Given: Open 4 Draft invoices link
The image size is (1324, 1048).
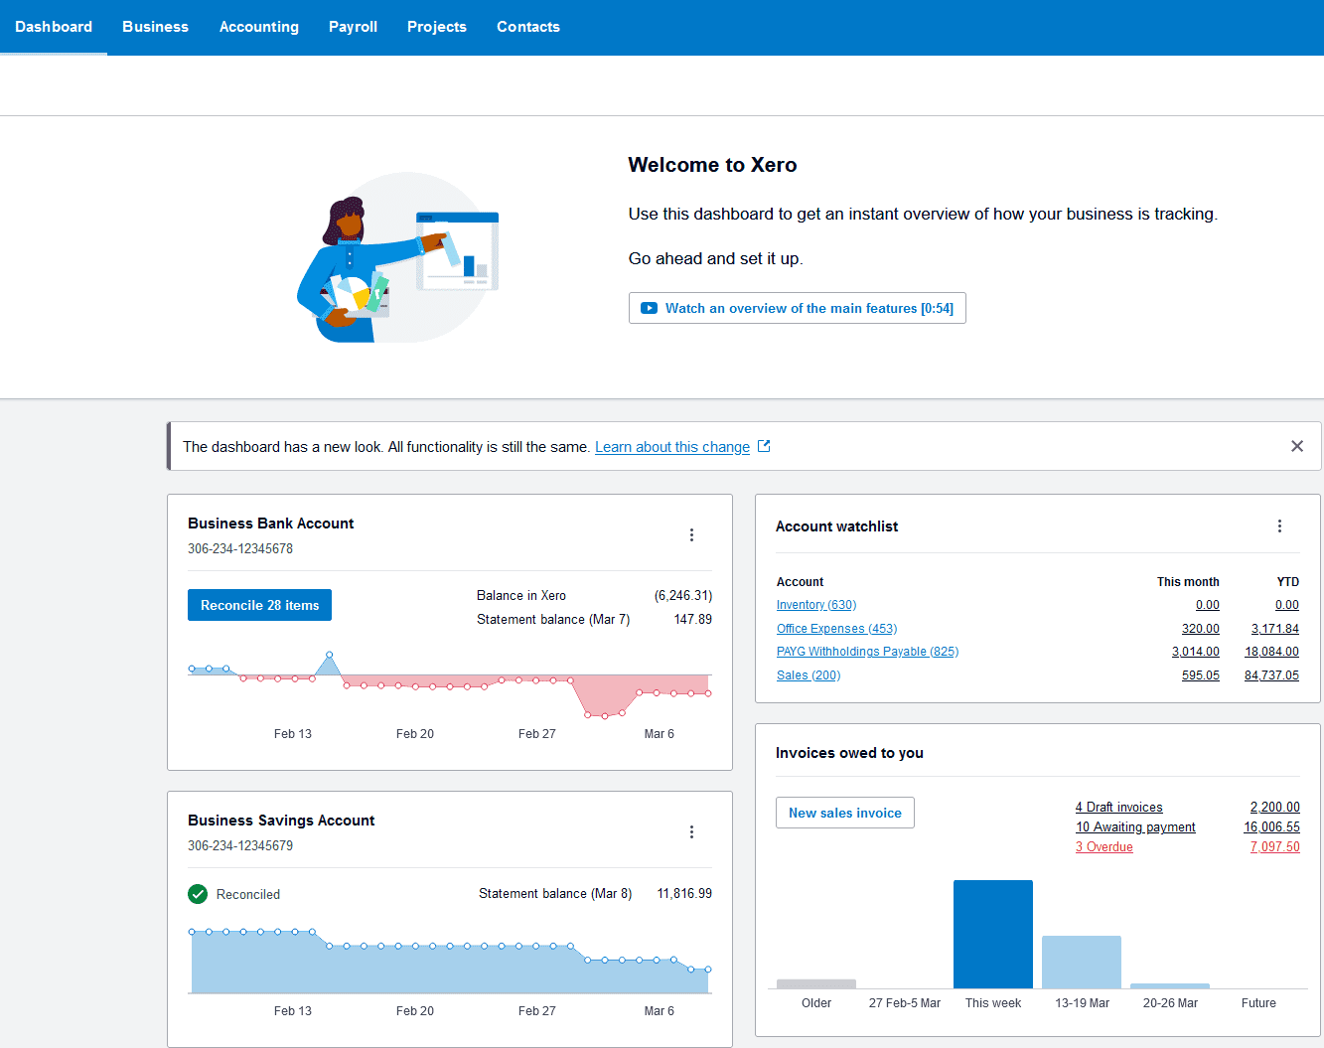Looking at the screenshot, I should coord(1118,808).
